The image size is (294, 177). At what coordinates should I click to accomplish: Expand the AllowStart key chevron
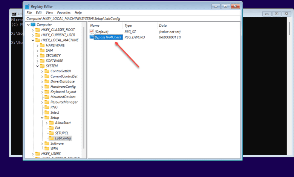point(46,123)
